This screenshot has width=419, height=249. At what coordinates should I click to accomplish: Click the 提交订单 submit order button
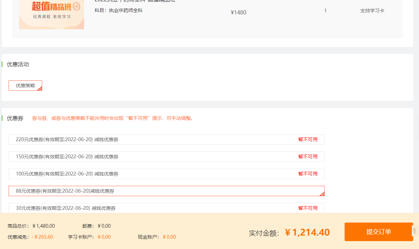(x=379, y=232)
